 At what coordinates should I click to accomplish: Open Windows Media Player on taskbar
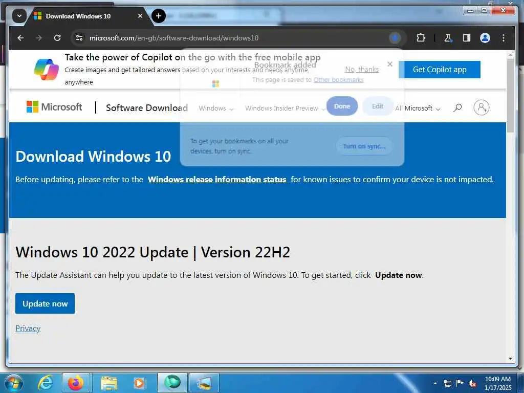pyautogui.click(x=139, y=383)
